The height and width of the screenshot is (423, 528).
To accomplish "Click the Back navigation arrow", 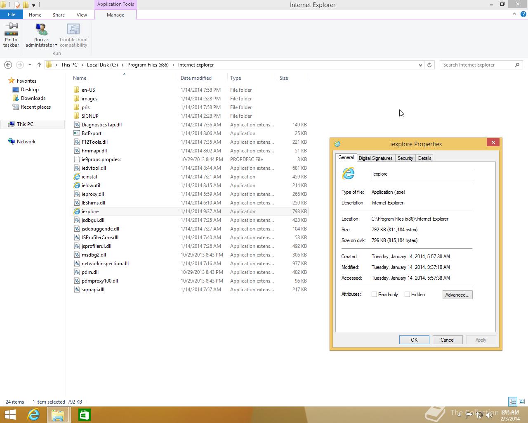I will coord(8,65).
